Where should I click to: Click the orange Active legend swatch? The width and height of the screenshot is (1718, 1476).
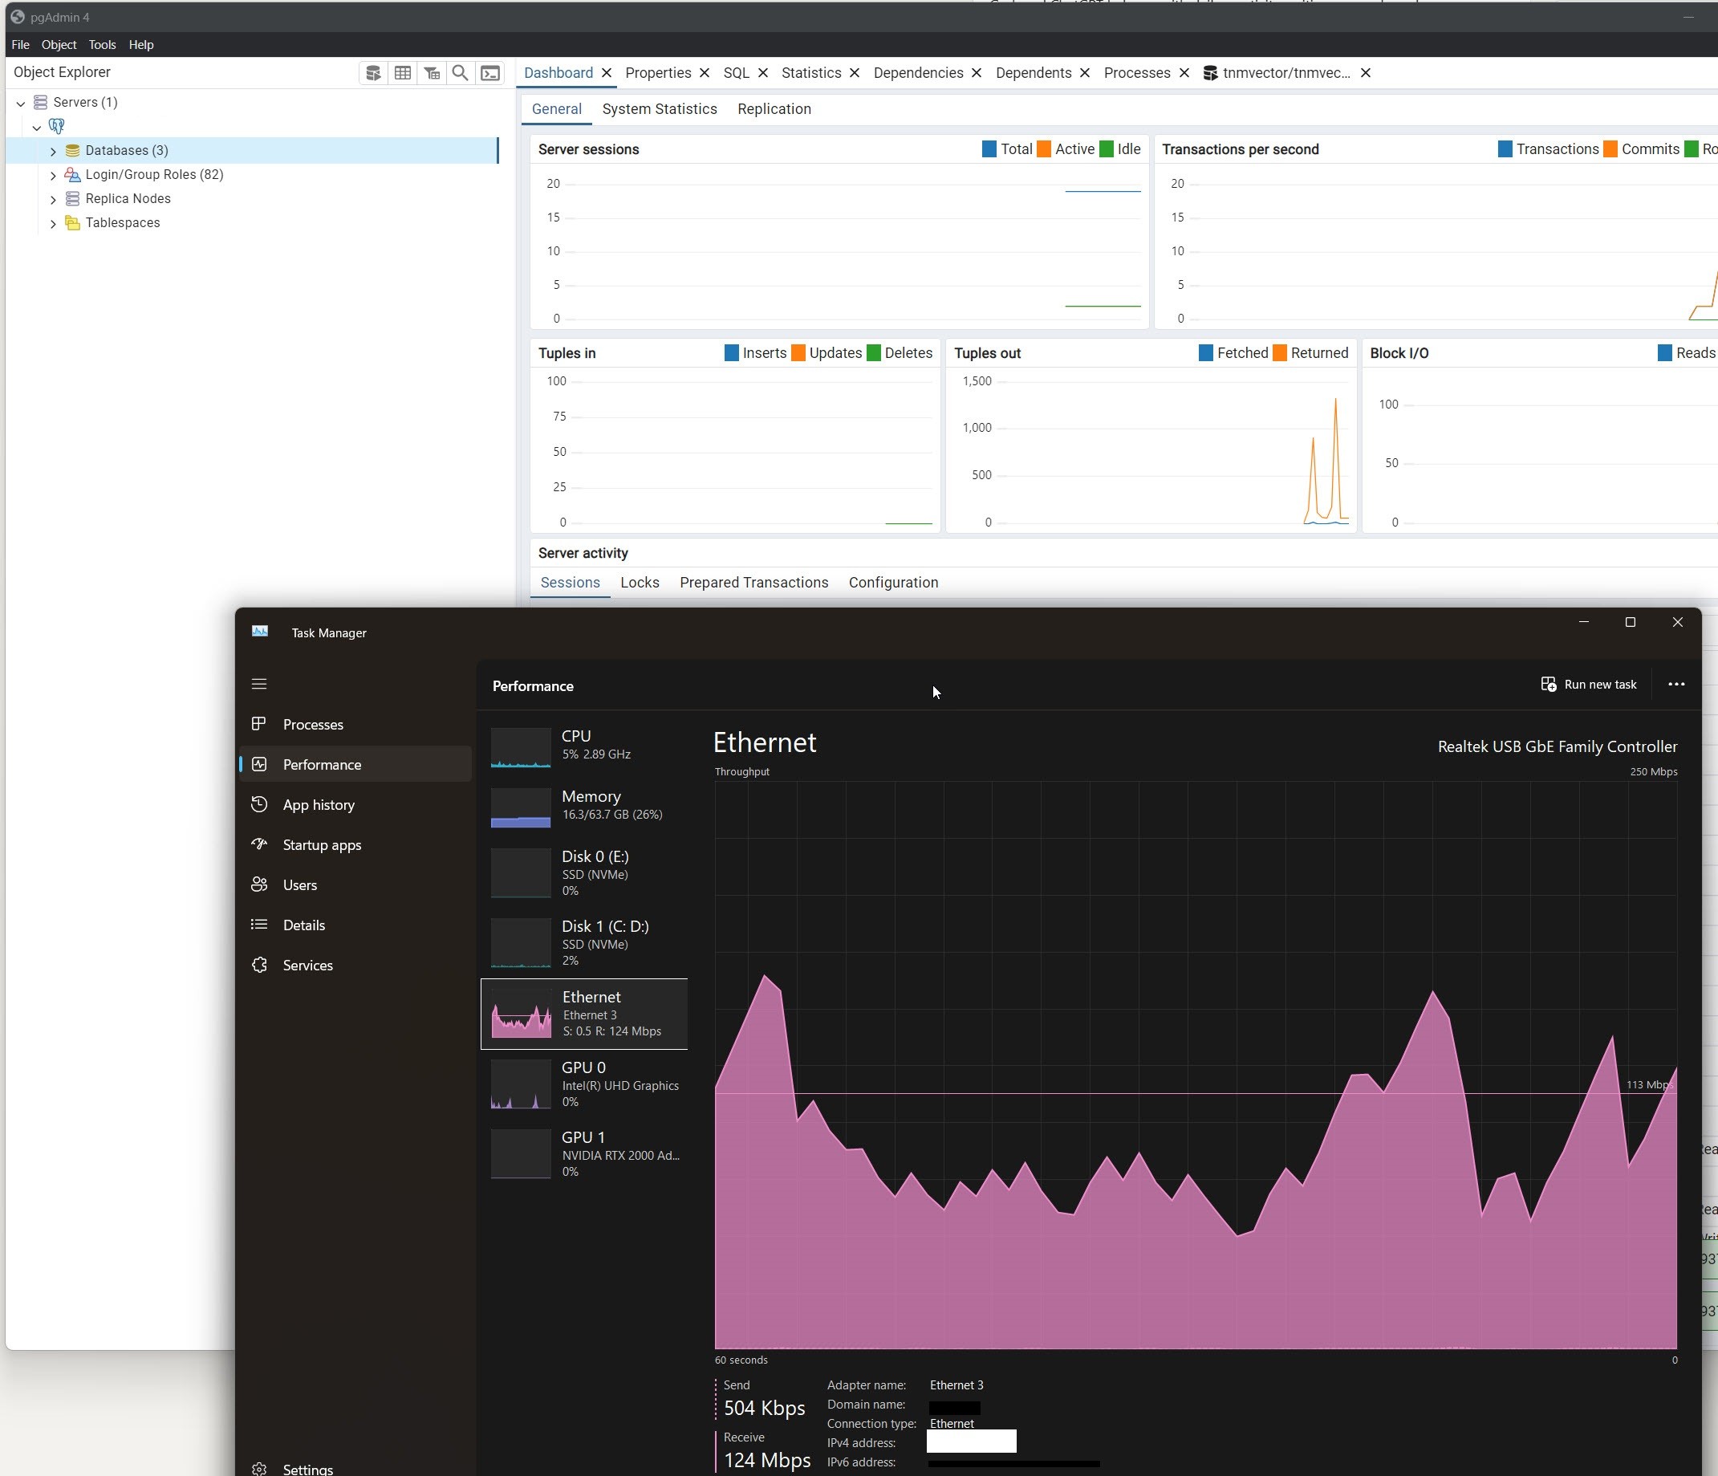tap(1044, 149)
